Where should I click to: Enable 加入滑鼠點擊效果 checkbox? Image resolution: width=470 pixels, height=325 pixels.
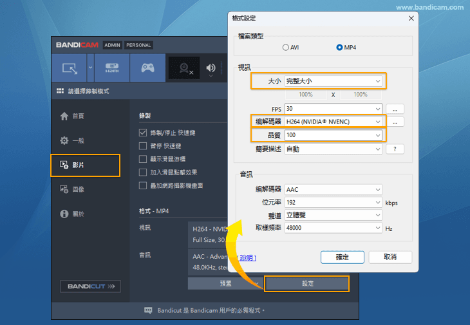click(143, 172)
